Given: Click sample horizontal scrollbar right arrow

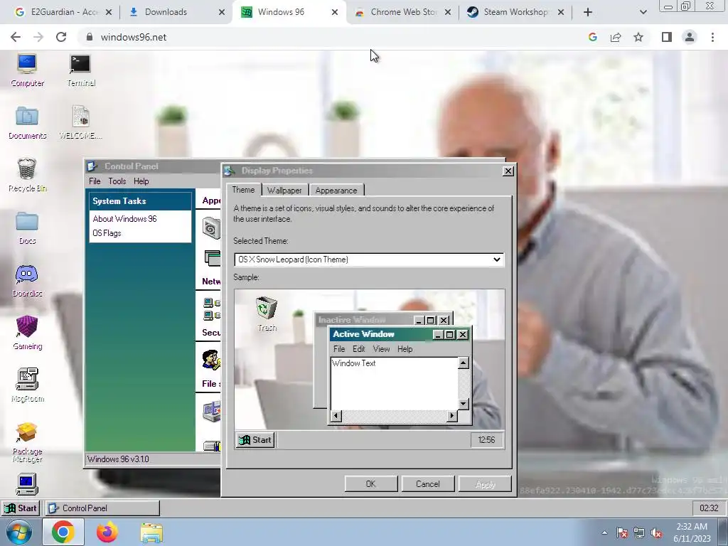Looking at the screenshot, I should (x=451, y=416).
